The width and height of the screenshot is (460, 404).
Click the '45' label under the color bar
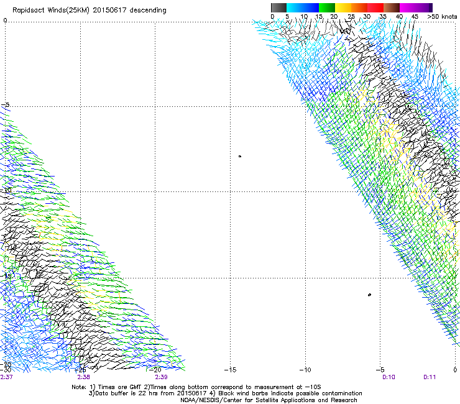[x=415, y=17]
